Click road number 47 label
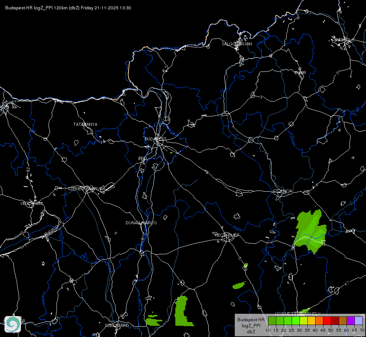This screenshot has height=337, width=366. (x=347, y=283)
